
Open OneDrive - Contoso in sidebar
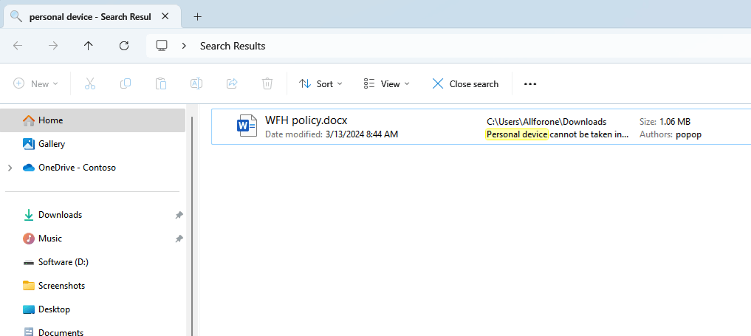point(77,168)
